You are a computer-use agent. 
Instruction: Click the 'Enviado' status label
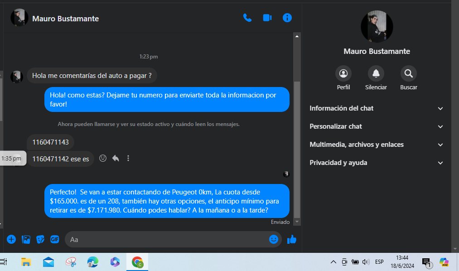click(x=280, y=222)
